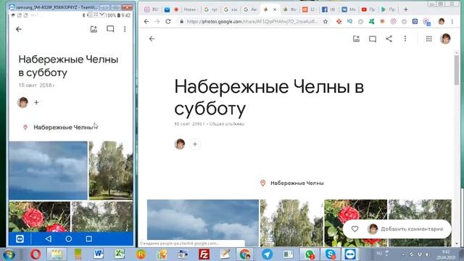Image resolution: width=464 pixels, height=261 pixels.
Task: Click album back arrow in browser page
Action: pos(152,38)
